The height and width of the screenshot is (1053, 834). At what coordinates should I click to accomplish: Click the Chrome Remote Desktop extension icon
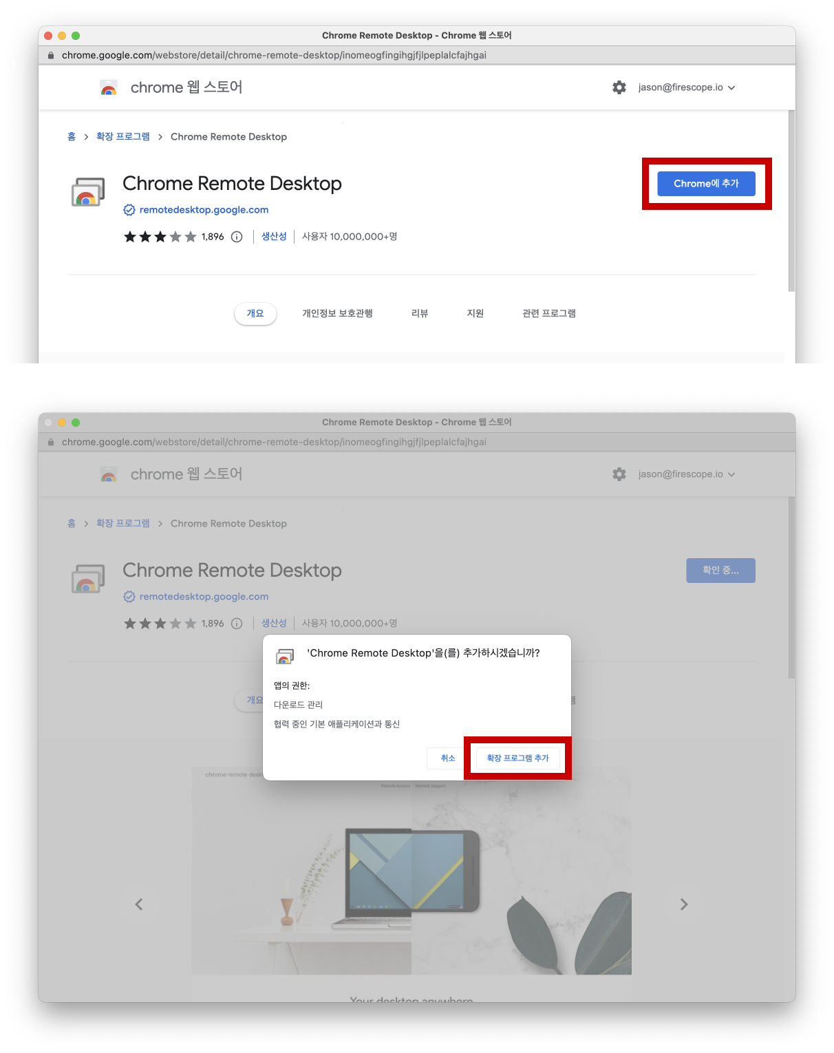pyautogui.click(x=88, y=192)
